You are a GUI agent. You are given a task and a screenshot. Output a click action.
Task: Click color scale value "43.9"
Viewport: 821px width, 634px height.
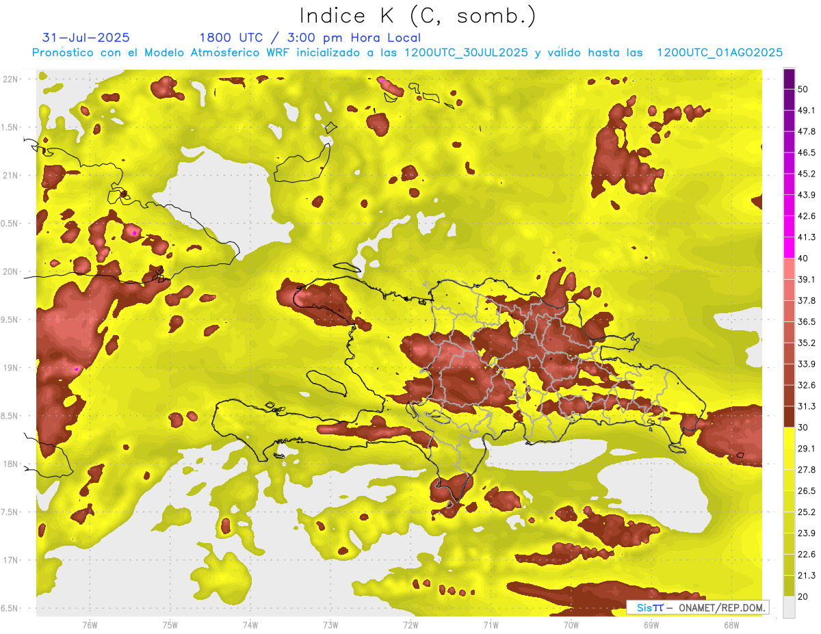point(806,195)
